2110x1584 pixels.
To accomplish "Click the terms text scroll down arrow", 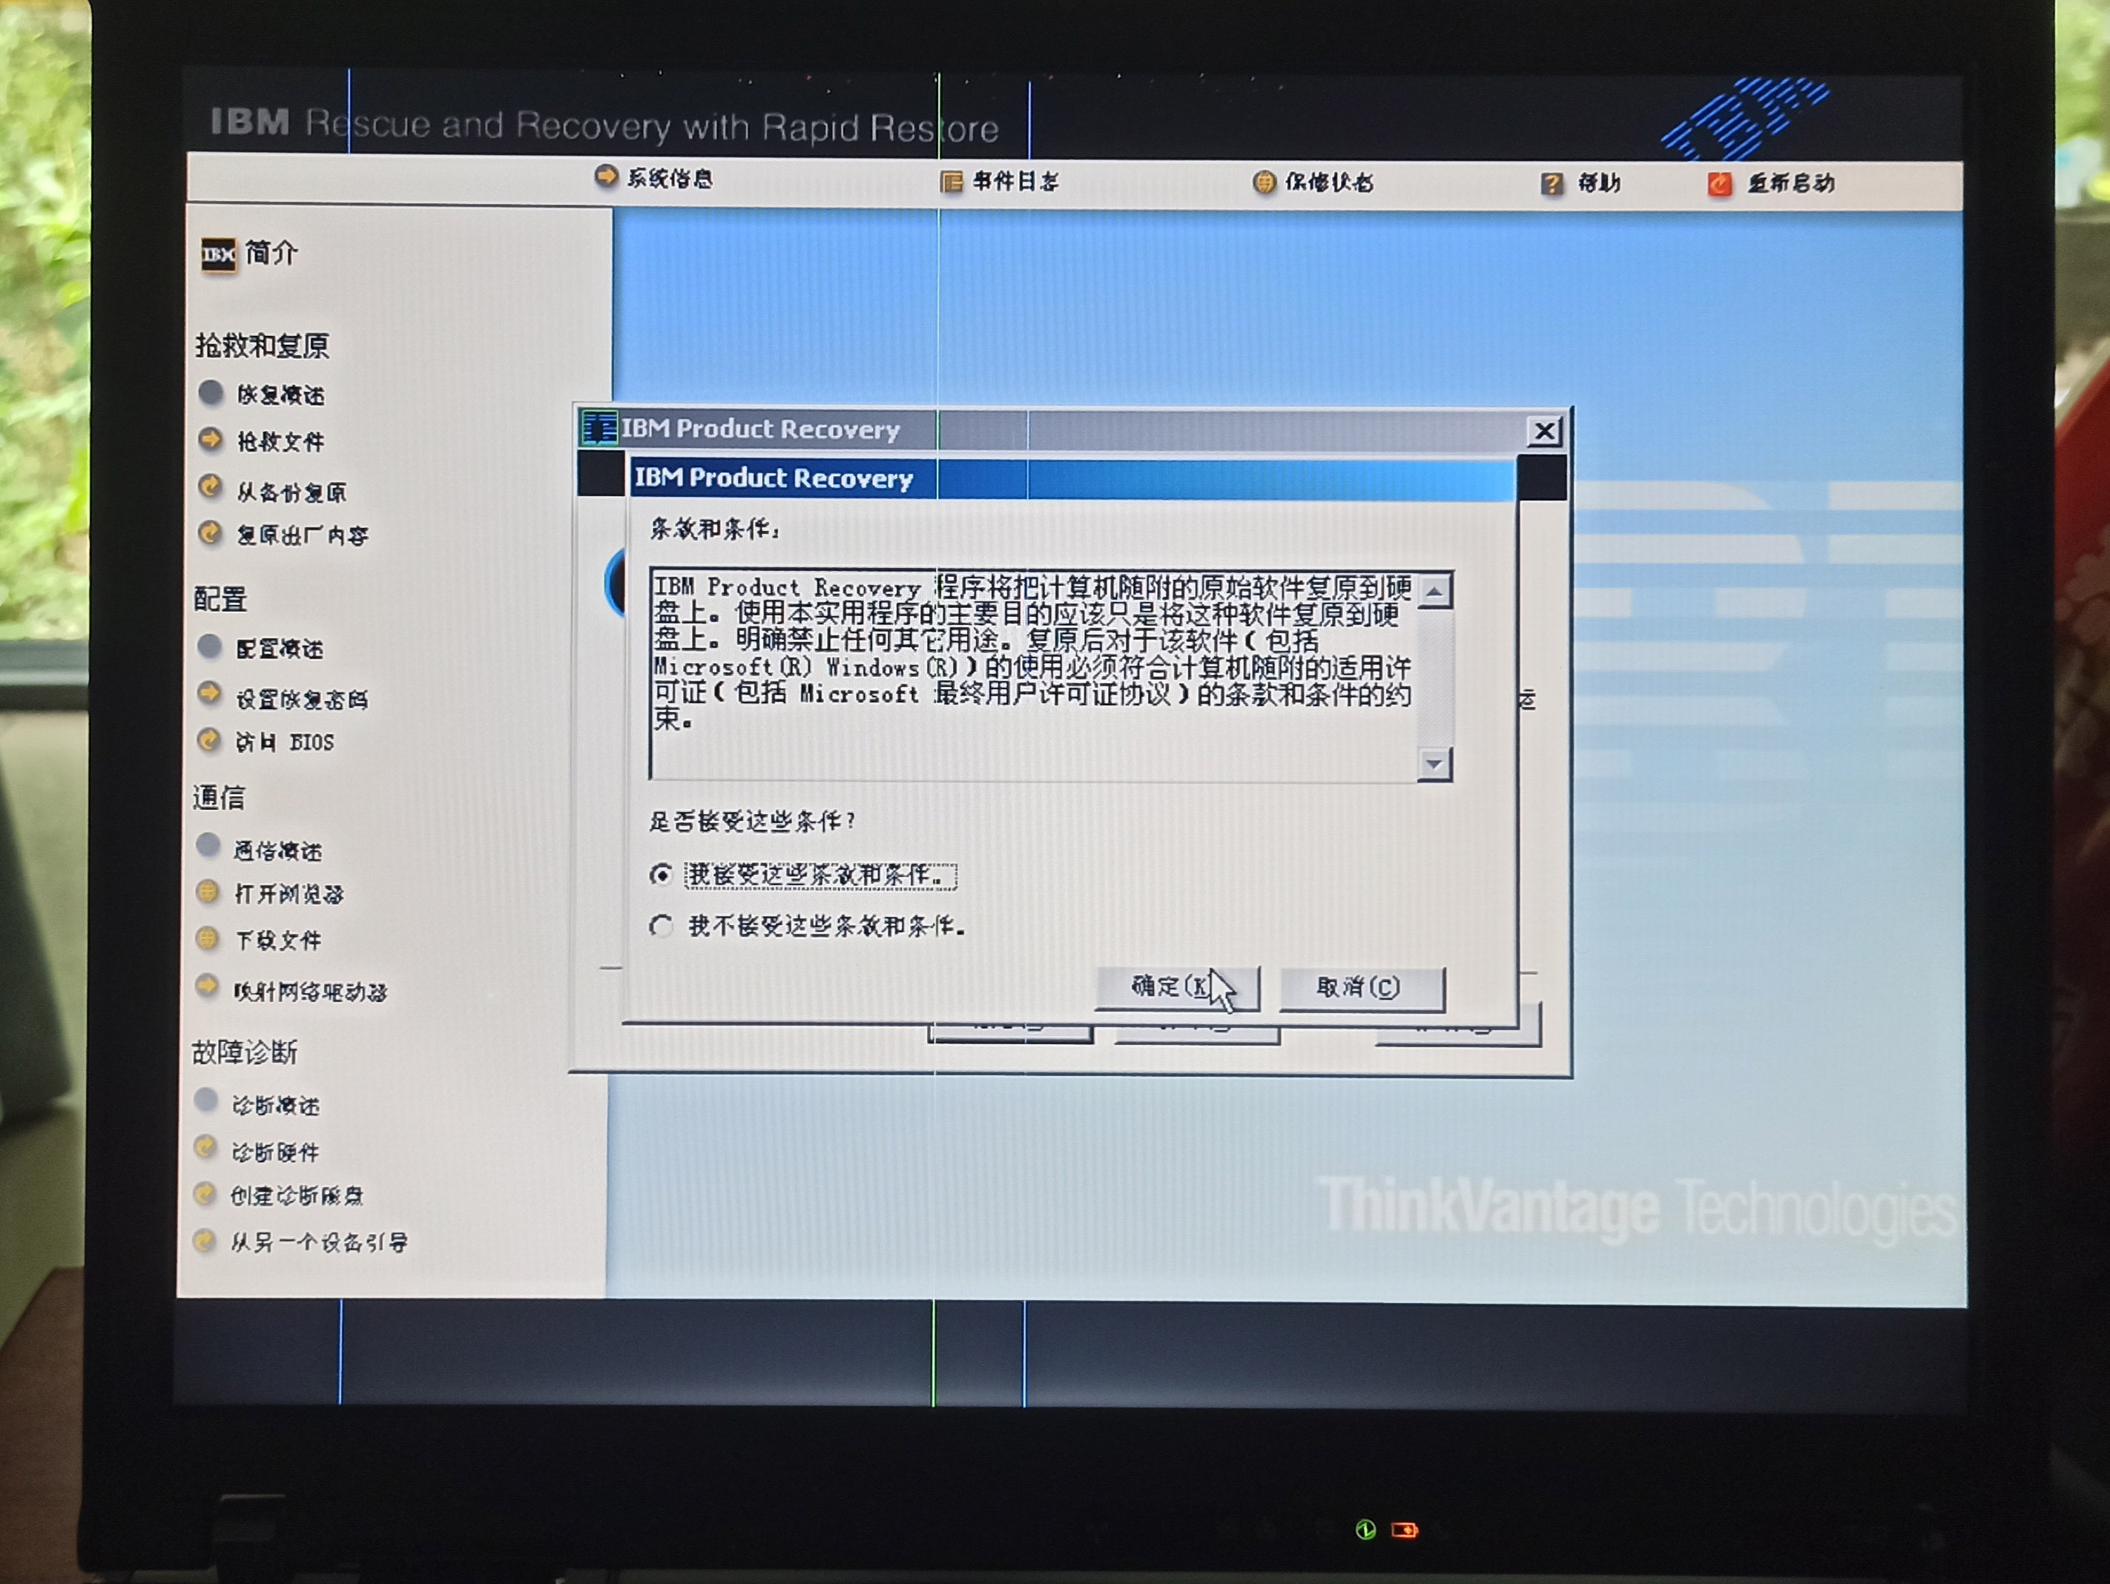I will pos(1434,763).
